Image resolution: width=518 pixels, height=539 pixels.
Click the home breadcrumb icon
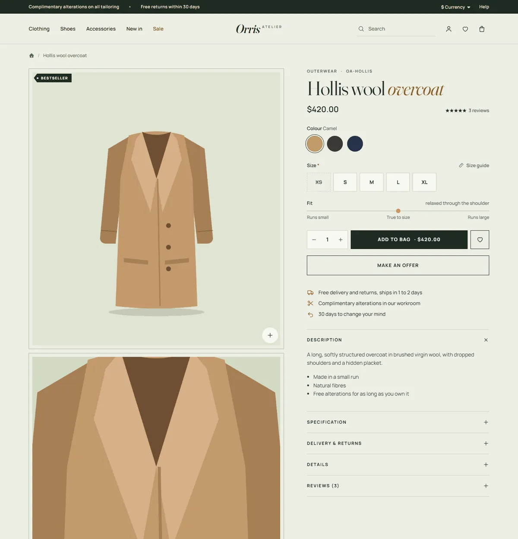[32, 56]
